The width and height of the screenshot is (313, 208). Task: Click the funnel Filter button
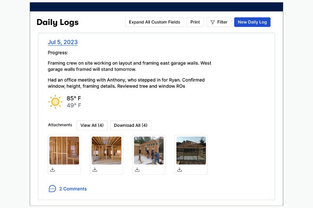[x=219, y=22]
